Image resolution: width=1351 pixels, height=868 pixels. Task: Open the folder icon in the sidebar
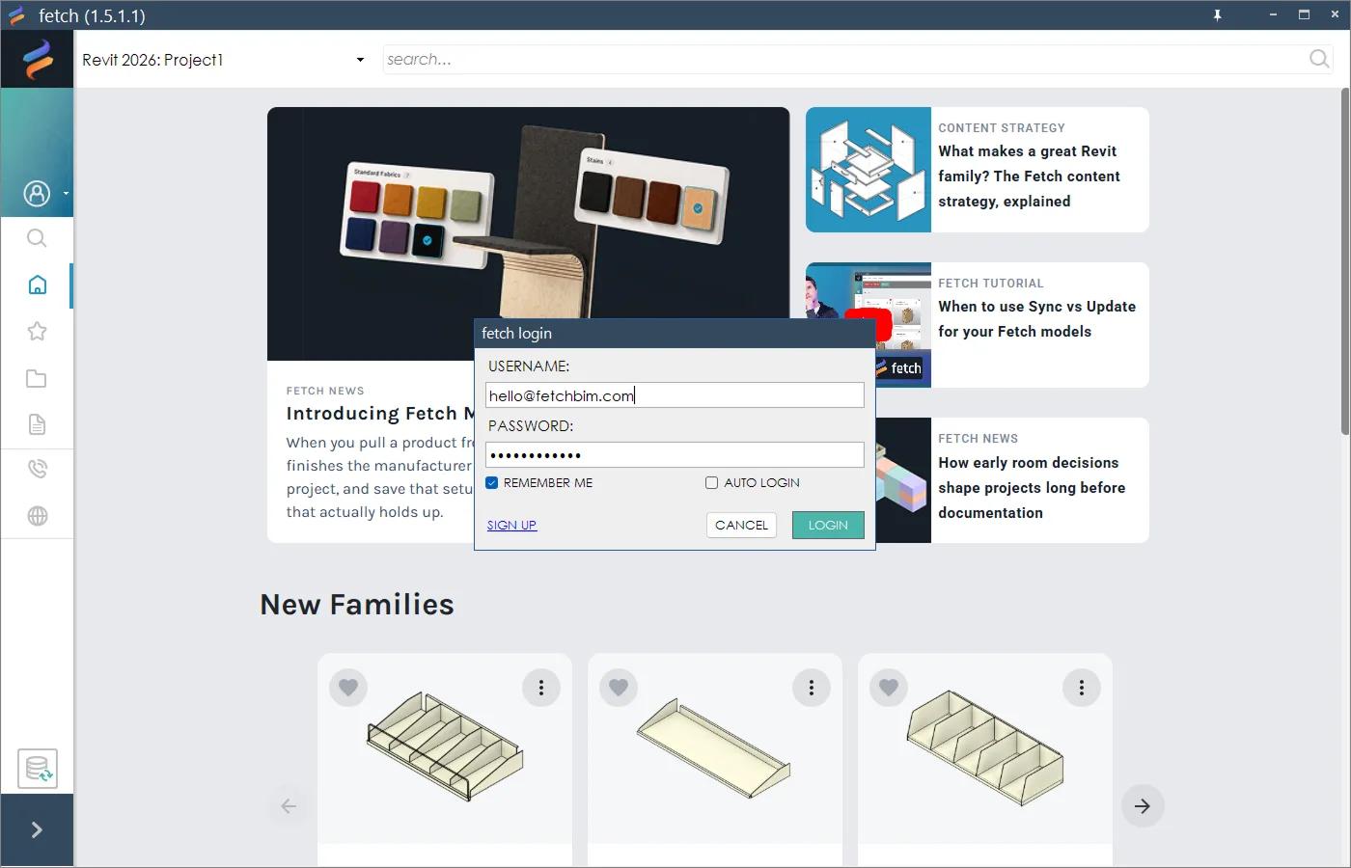[x=37, y=378]
